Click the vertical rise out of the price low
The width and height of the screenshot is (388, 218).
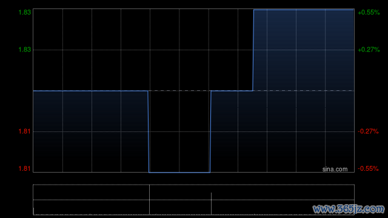210,131
